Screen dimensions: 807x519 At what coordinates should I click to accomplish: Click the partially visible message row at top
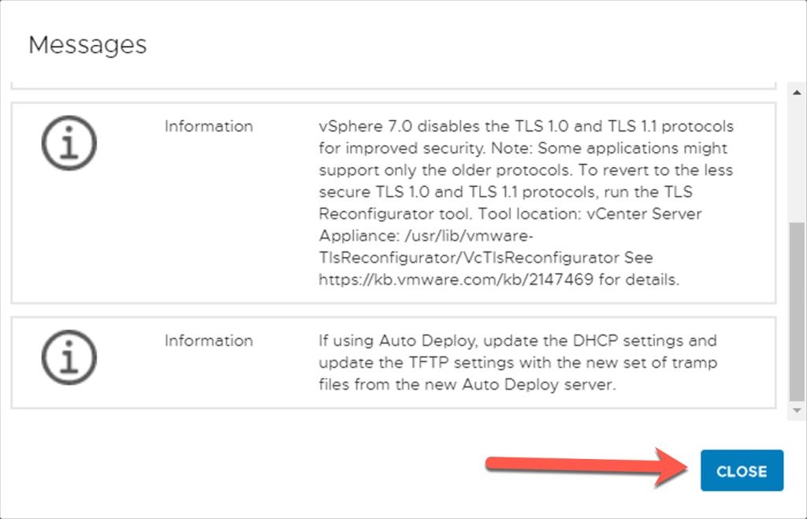[x=394, y=84]
